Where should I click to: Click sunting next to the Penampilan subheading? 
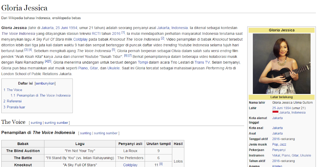coord(86,133)
